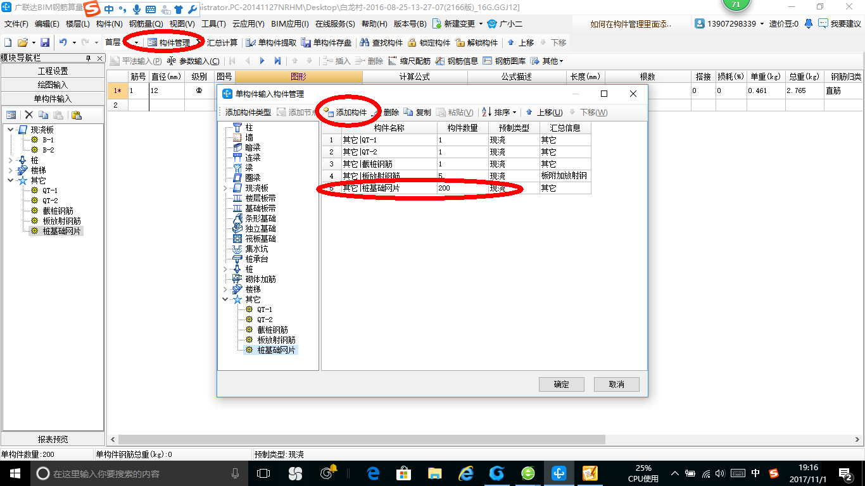The width and height of the screenshot is (865, 486).
Task: Click 解锁构件 unlock tool
Action: [x=476, y=42]
